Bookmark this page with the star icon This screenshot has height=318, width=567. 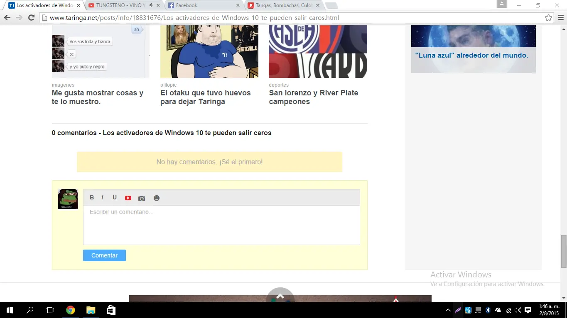(549, 18)
